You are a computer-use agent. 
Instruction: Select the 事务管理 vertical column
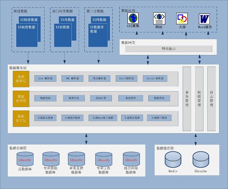pyautogui.click(x=187, y=99)
